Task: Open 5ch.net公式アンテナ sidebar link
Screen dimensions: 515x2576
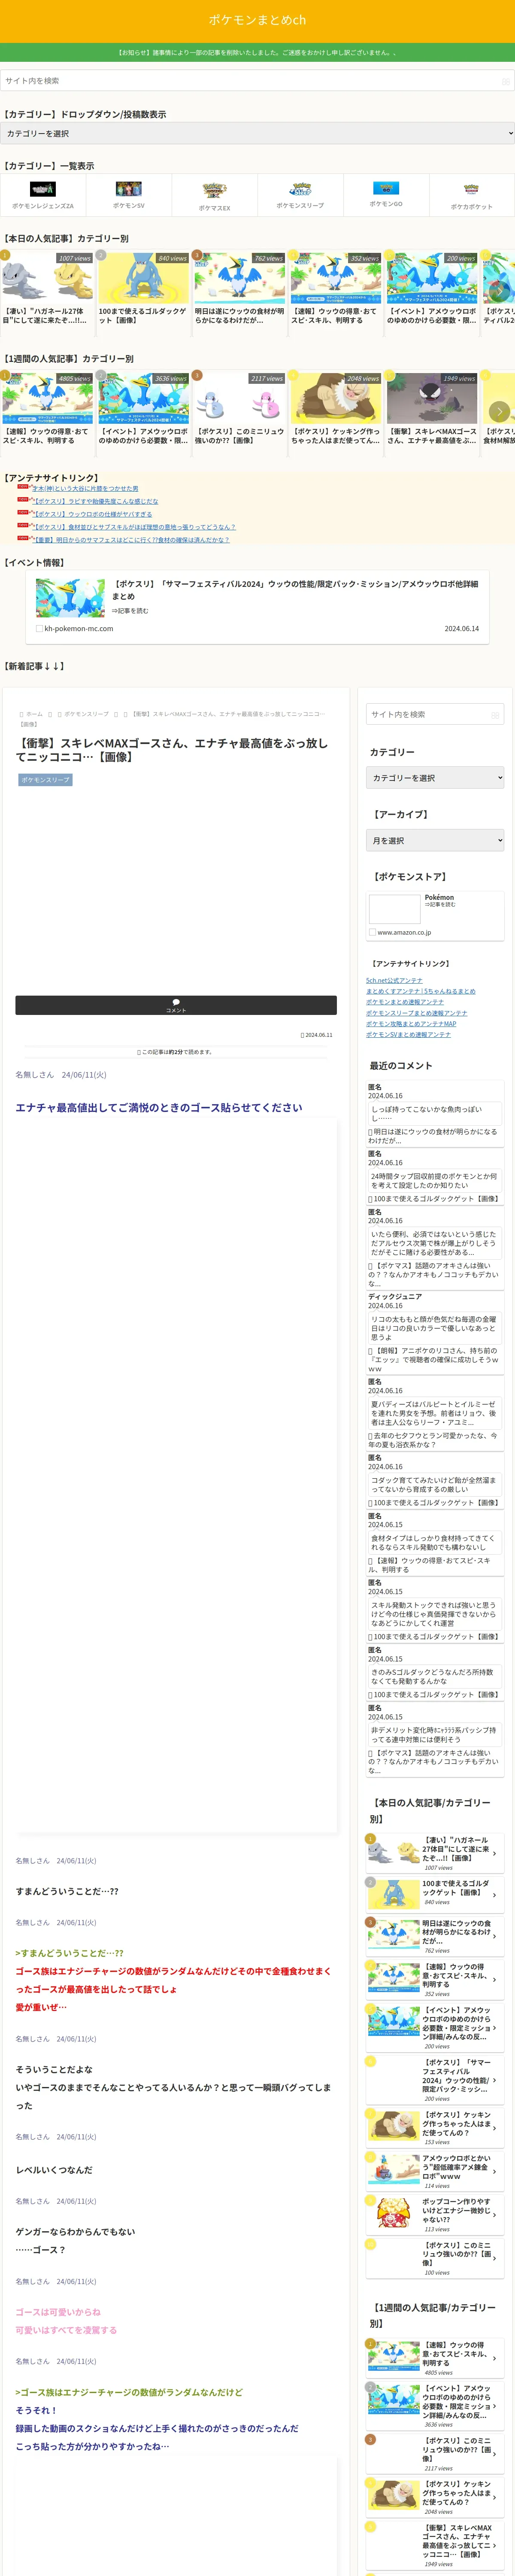Action: (x=394, y=981)
